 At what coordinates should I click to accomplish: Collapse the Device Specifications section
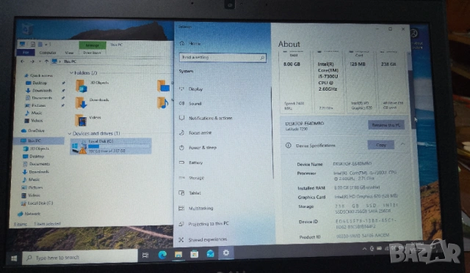[402, 144]
